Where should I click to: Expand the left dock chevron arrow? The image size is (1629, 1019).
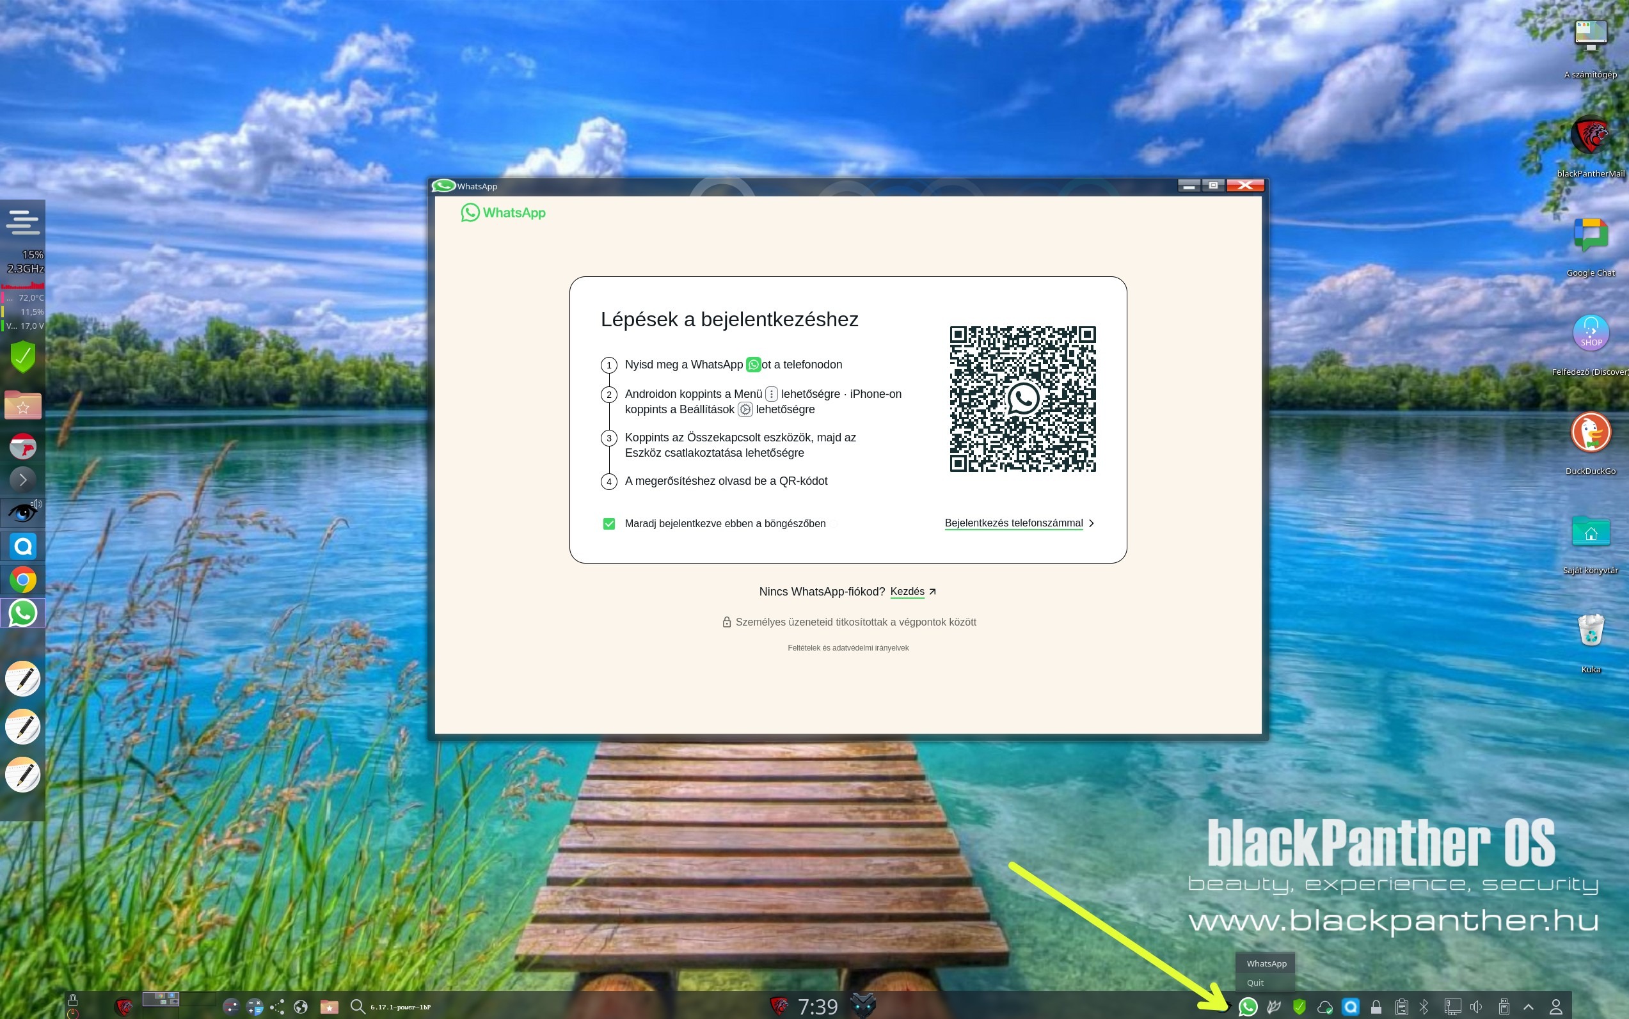pyautogui.click(x=23, y=480)
